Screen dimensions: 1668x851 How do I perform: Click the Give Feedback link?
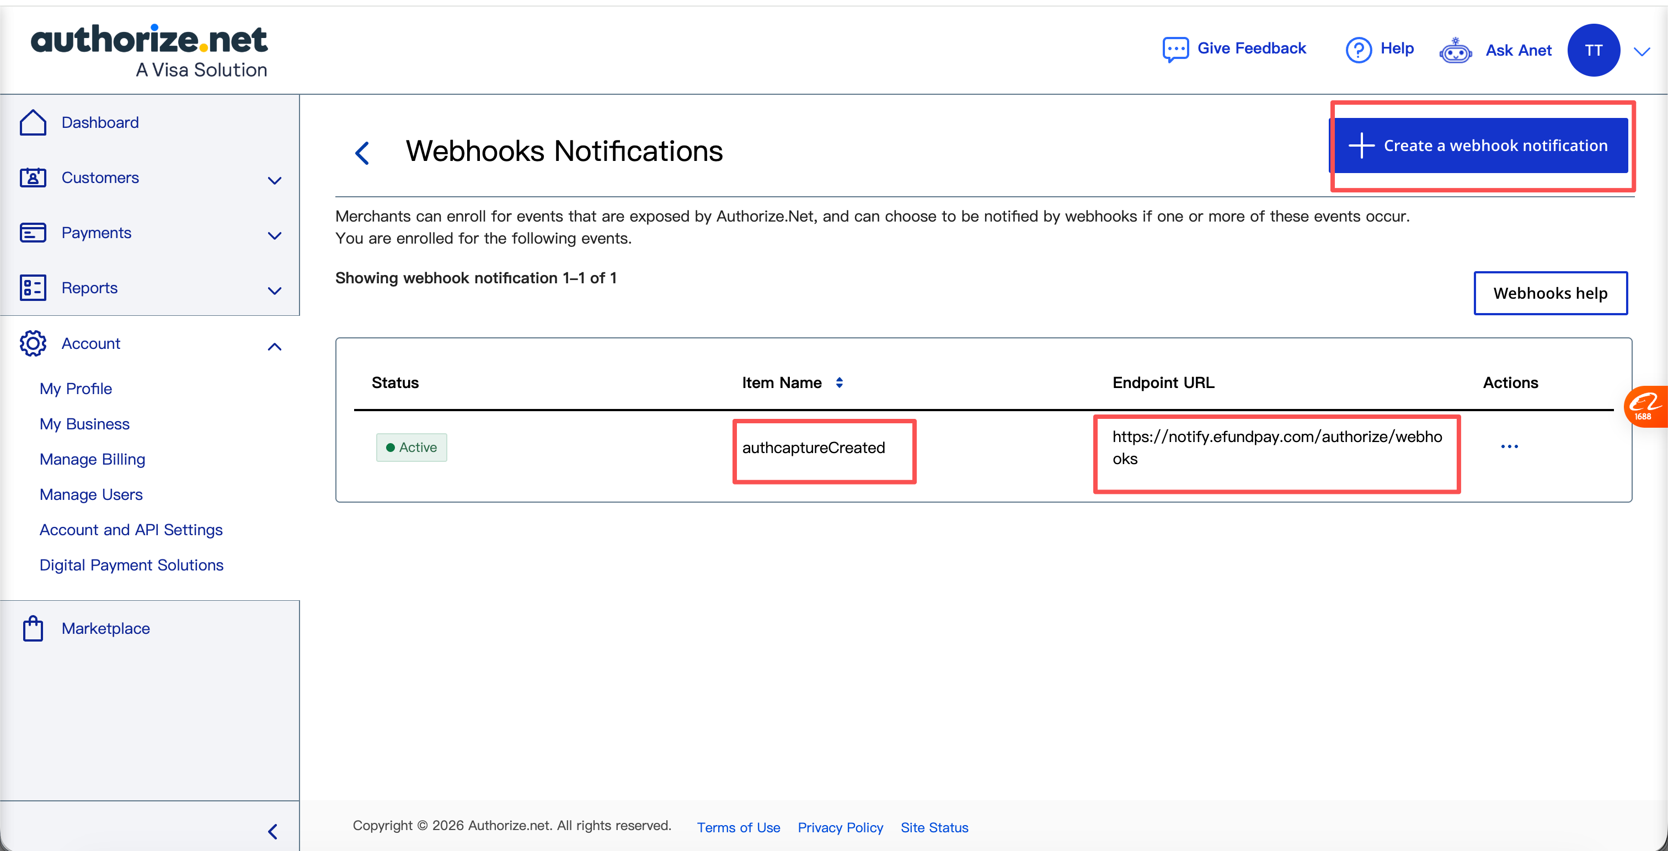coord(1251,49)
